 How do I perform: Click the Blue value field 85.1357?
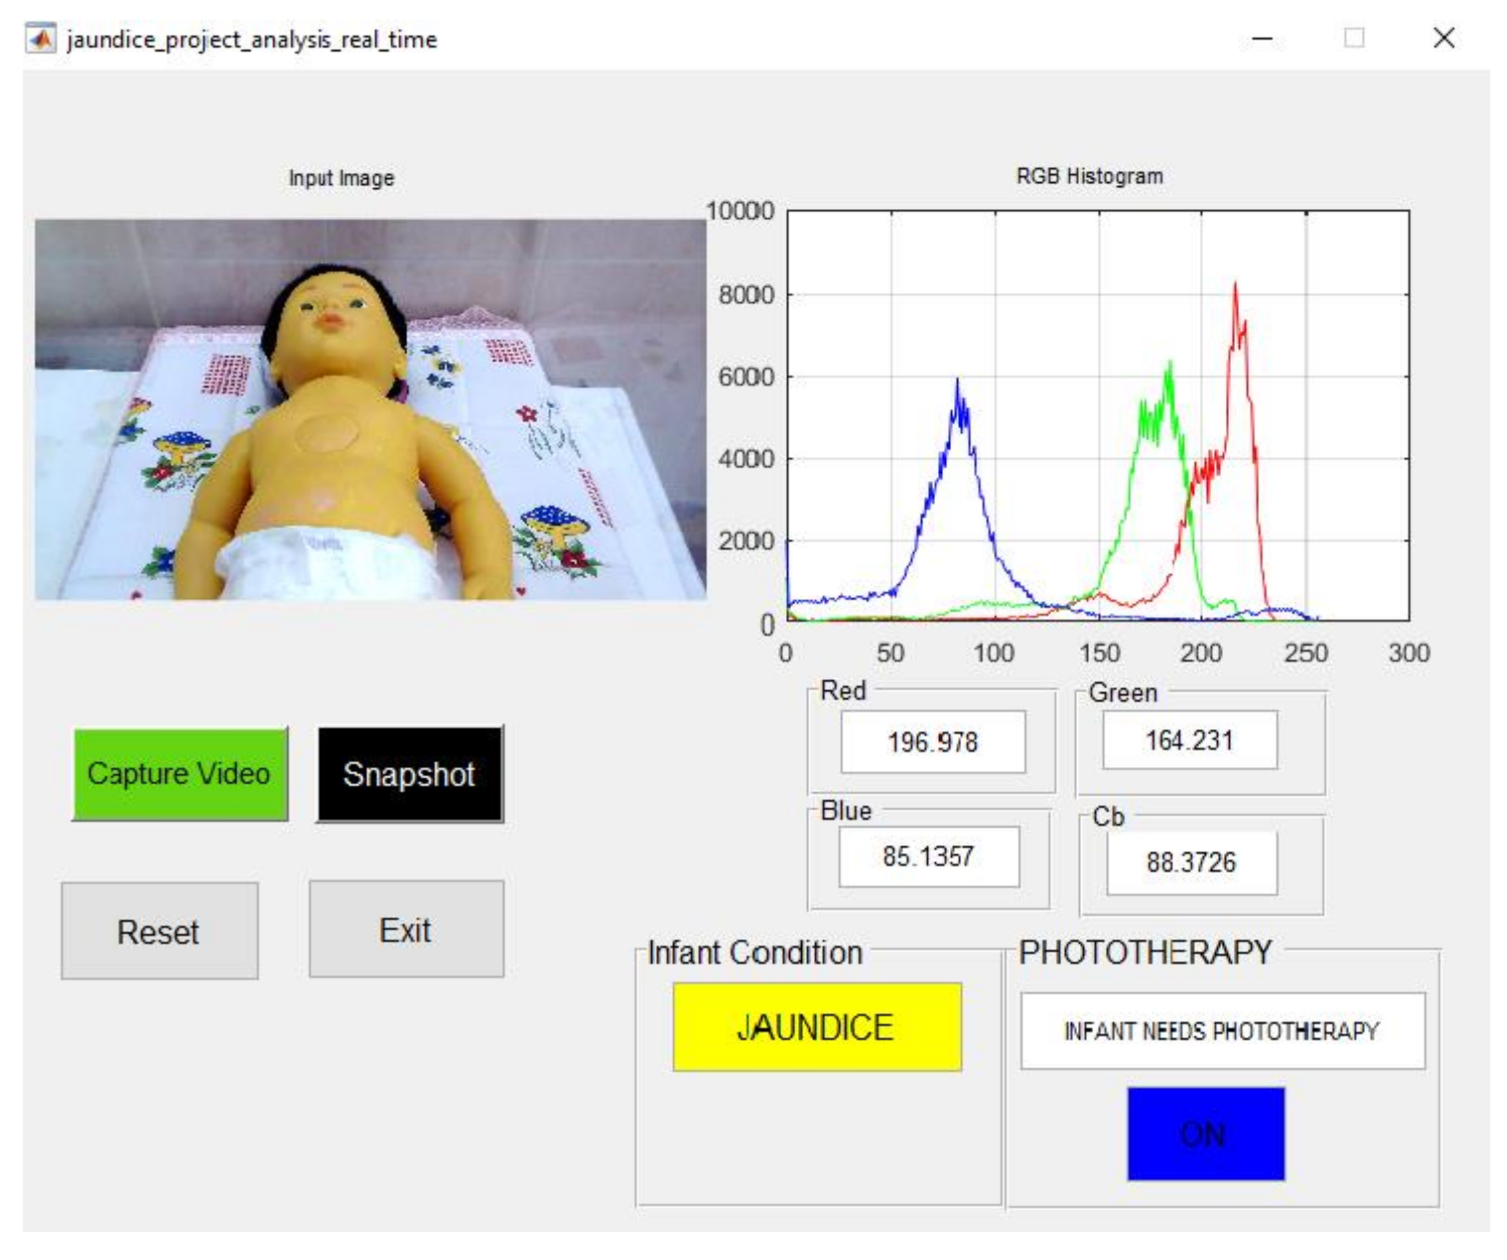tap(929, 857)
